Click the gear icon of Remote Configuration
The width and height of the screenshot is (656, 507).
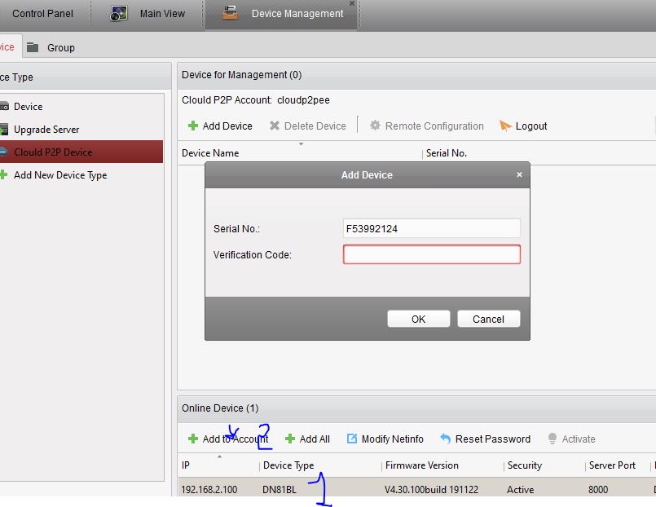tap(376, 126)
